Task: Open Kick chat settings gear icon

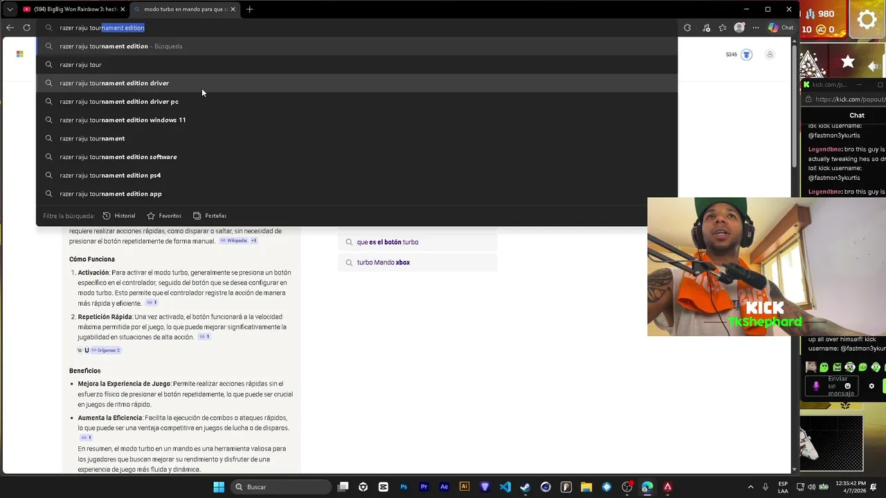Action: pos(871,386)
